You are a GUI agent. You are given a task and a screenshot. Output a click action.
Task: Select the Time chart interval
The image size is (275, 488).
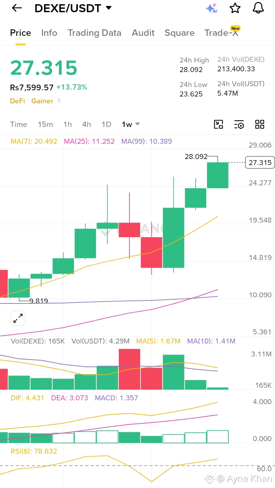(x=19, y=124)
